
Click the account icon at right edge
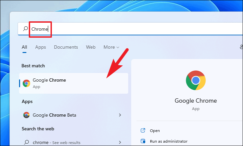click(x=241, y=47)
